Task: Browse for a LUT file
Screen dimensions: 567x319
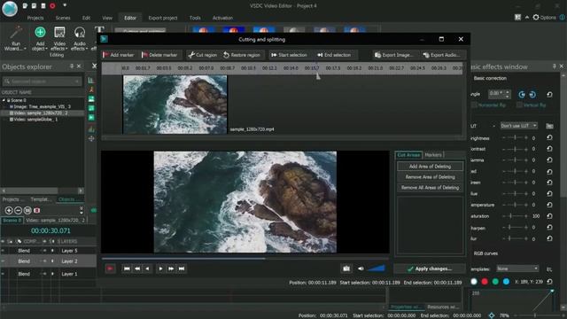Action: coord(549,126)
